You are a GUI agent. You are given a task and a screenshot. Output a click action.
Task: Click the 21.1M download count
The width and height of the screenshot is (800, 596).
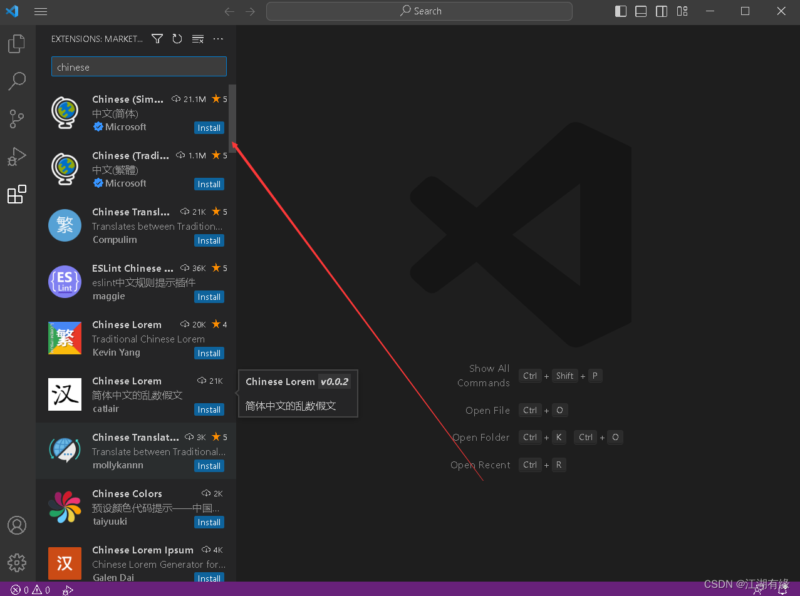coord(194,99)
